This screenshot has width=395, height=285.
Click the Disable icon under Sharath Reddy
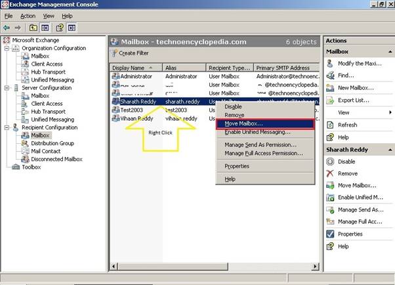[330, 162]
